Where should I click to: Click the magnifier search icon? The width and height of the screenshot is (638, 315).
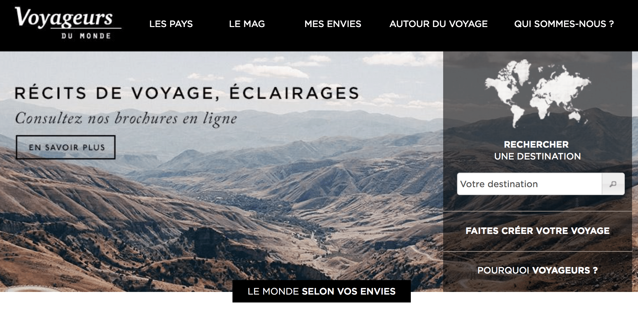click(x=613, y=184)
